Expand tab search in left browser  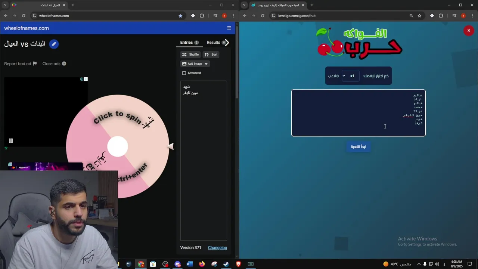pos(5,5)
